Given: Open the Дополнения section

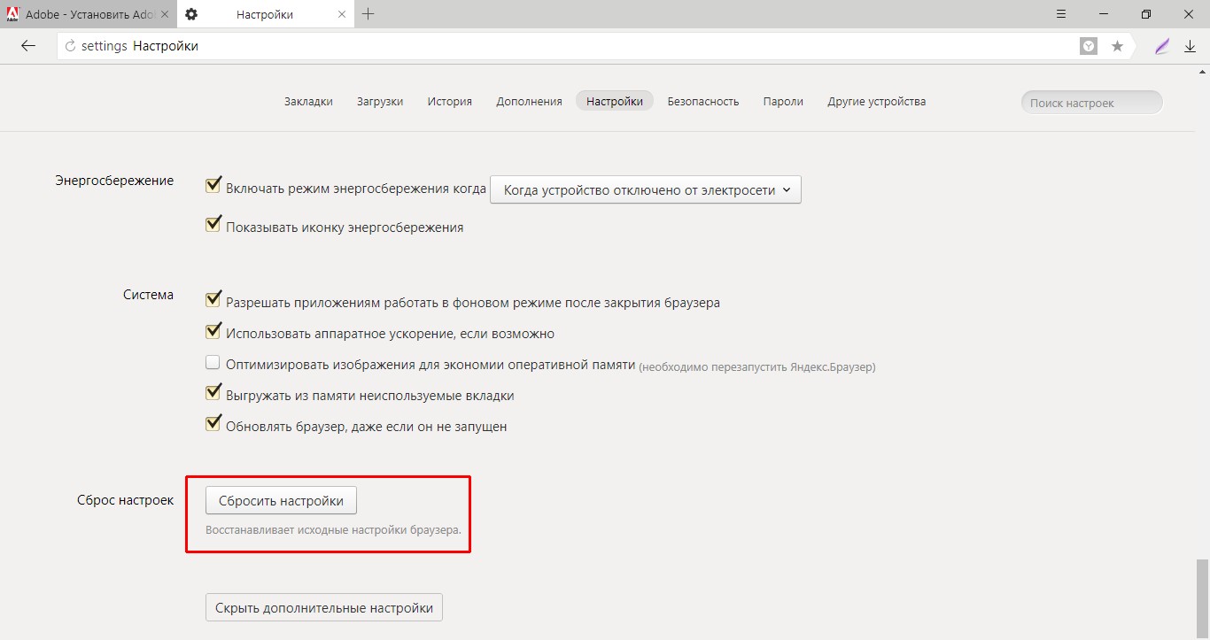Looking at the screenshot, I should (x=529, y=102).
